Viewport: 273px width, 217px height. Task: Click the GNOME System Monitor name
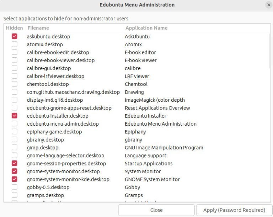click(152, 179)
